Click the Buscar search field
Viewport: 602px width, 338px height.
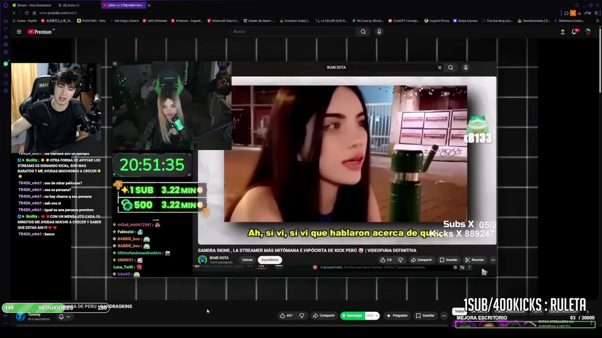293,31
